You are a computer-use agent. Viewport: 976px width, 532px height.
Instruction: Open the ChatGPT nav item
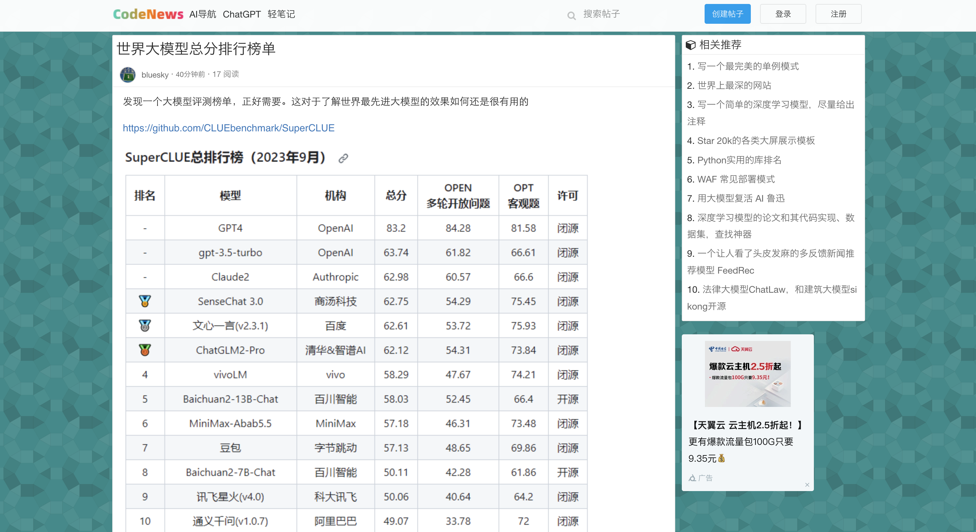pyautogui.click(x=242, y=14)
